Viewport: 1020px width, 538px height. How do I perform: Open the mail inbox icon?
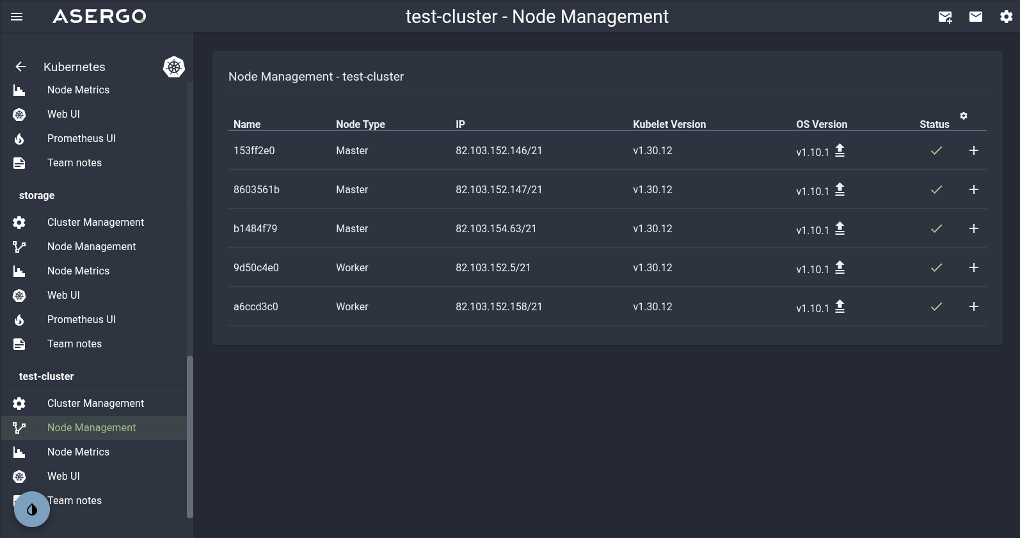(976, 17)
